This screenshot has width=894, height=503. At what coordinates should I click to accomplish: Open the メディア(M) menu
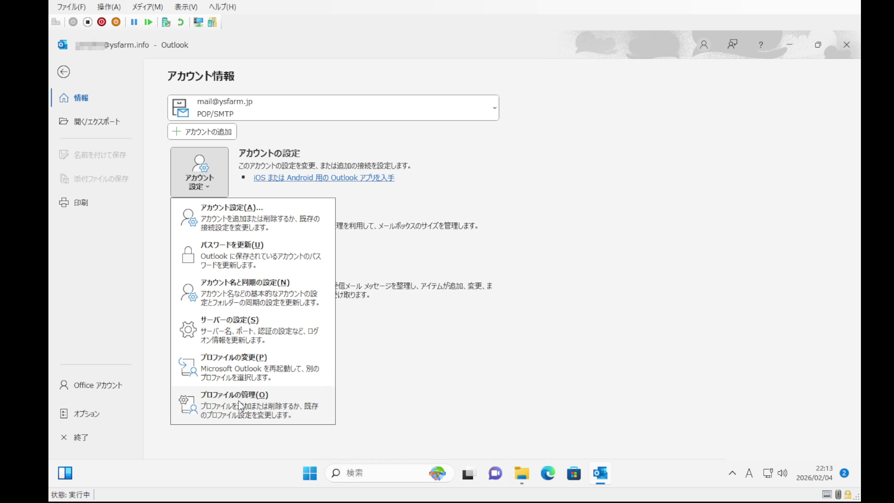[x=147, y=7]
